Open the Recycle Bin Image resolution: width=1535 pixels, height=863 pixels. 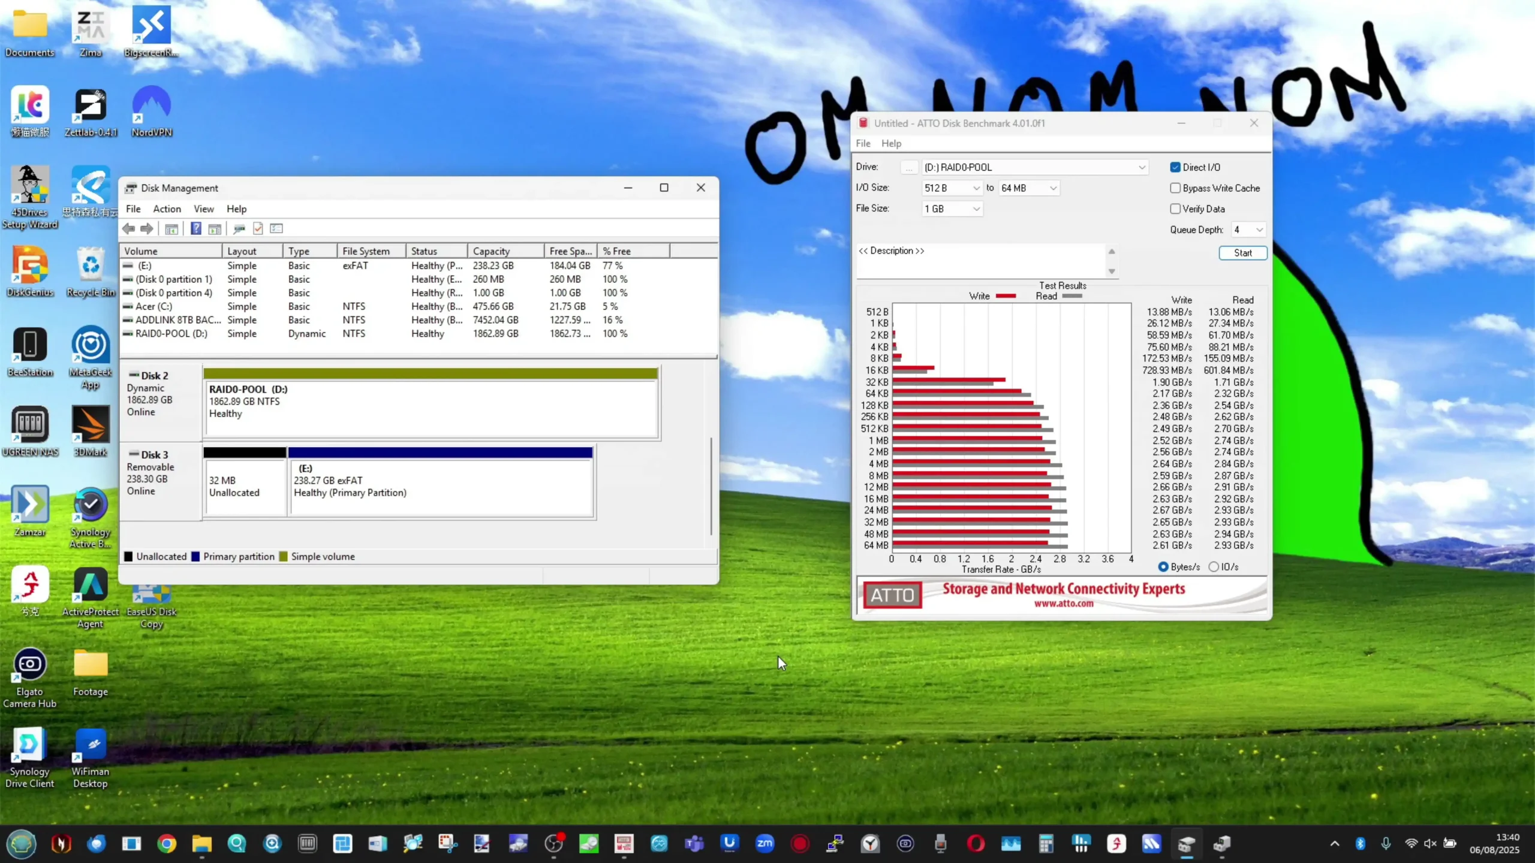91,271
